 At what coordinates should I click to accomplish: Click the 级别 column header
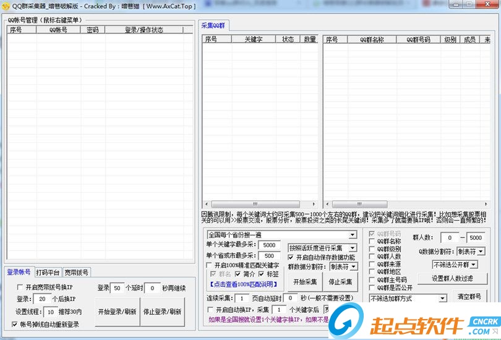[450, 40]
